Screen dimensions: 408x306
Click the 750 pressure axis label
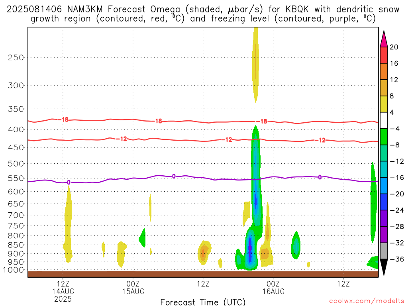(16, 226)
